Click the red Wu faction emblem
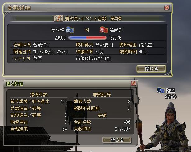This screenshot has width=191, height=152. tap(104, 30)
